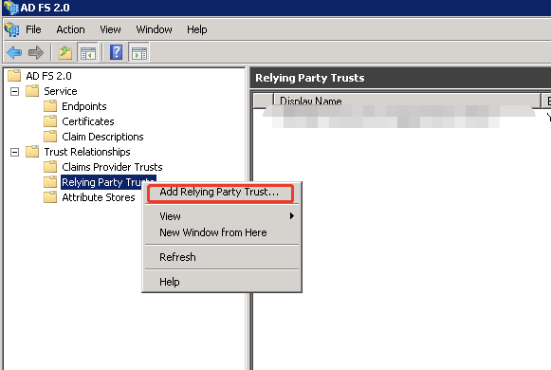Viewport: 551px width, 370px height.
Task: Open the File menu
Action: (x=33, y=29)
